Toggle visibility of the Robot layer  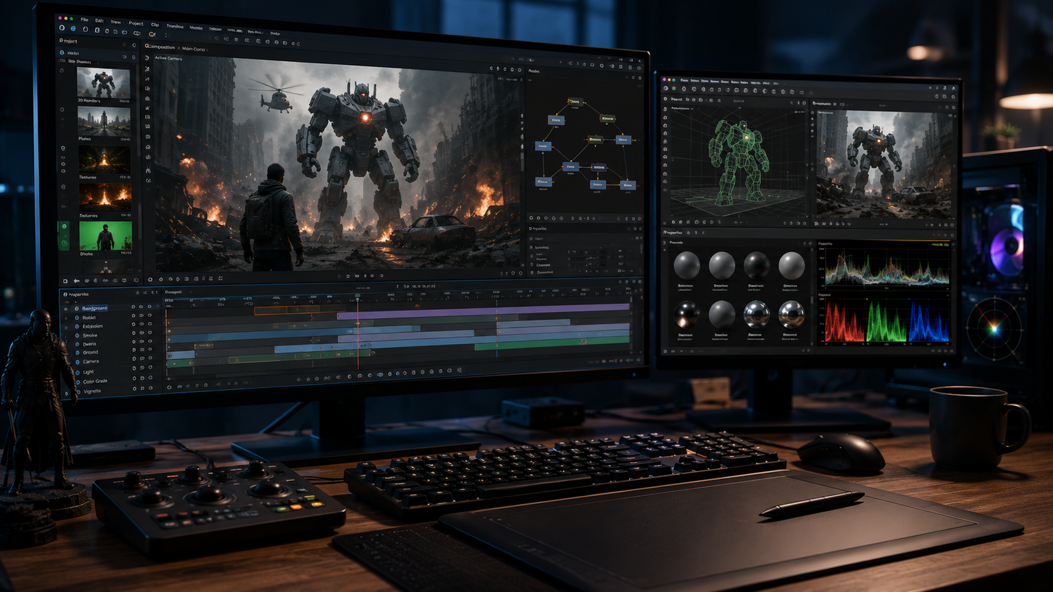coord(77,318)
